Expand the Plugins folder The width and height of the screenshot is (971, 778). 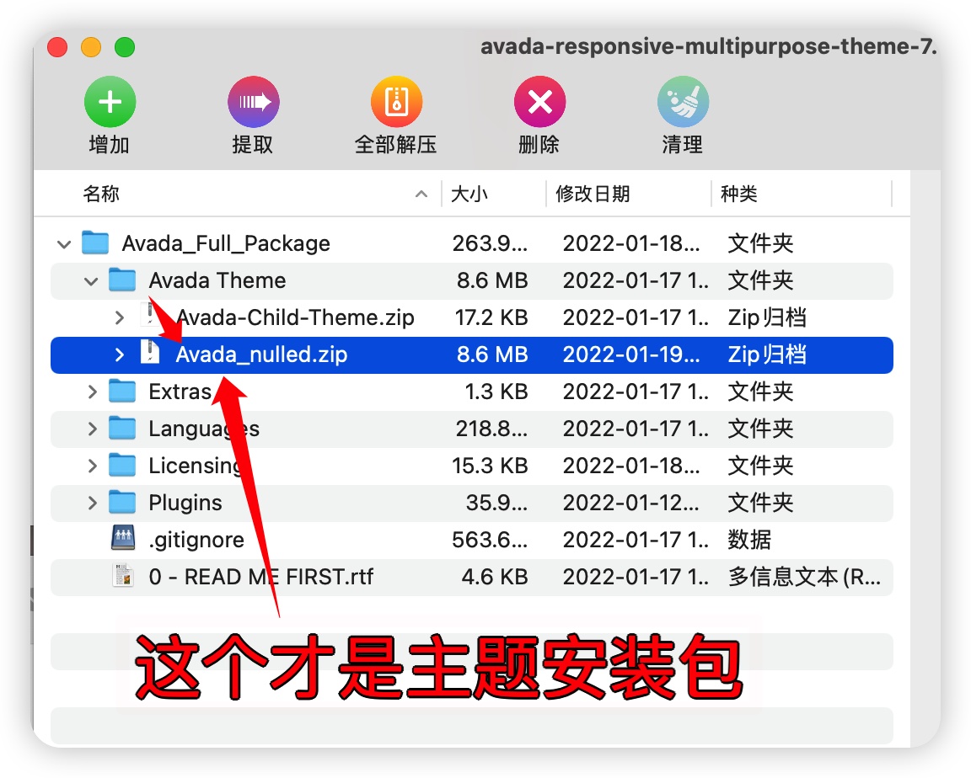click(92, 504)
